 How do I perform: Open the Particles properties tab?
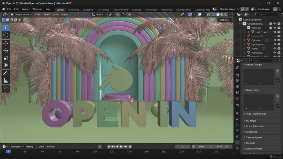click(x=237, y=125)
